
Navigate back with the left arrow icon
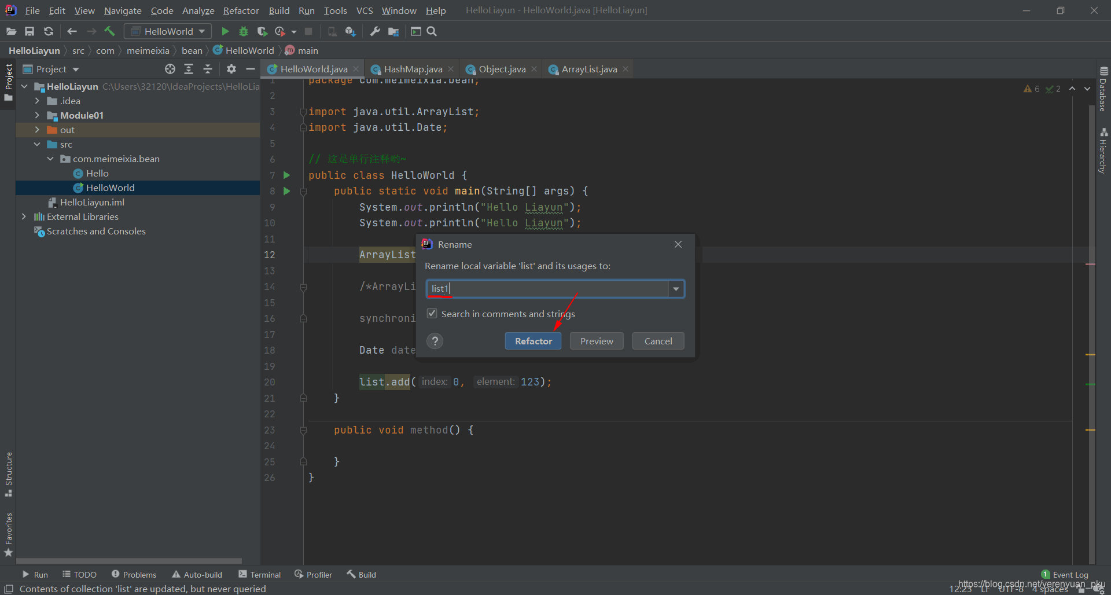72,31
